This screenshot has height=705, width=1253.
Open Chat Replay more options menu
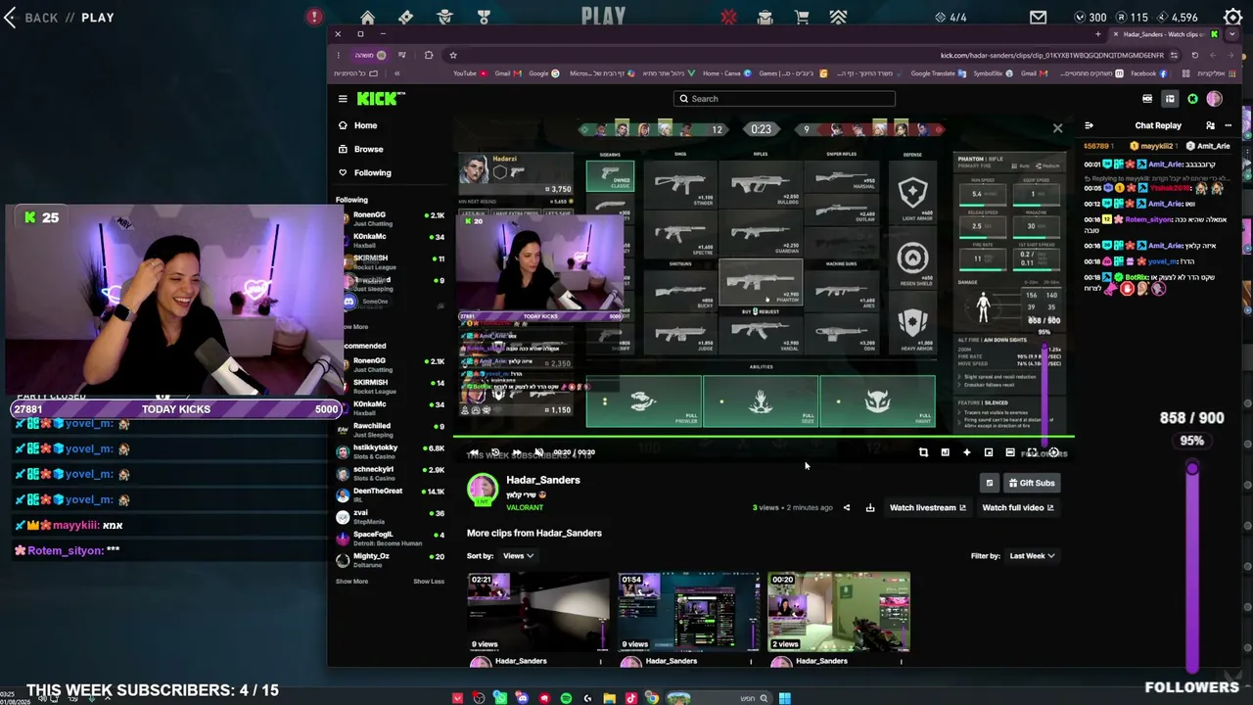[1228, 125]
